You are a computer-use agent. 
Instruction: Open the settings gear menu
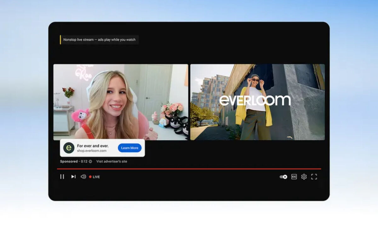(304, 177)
